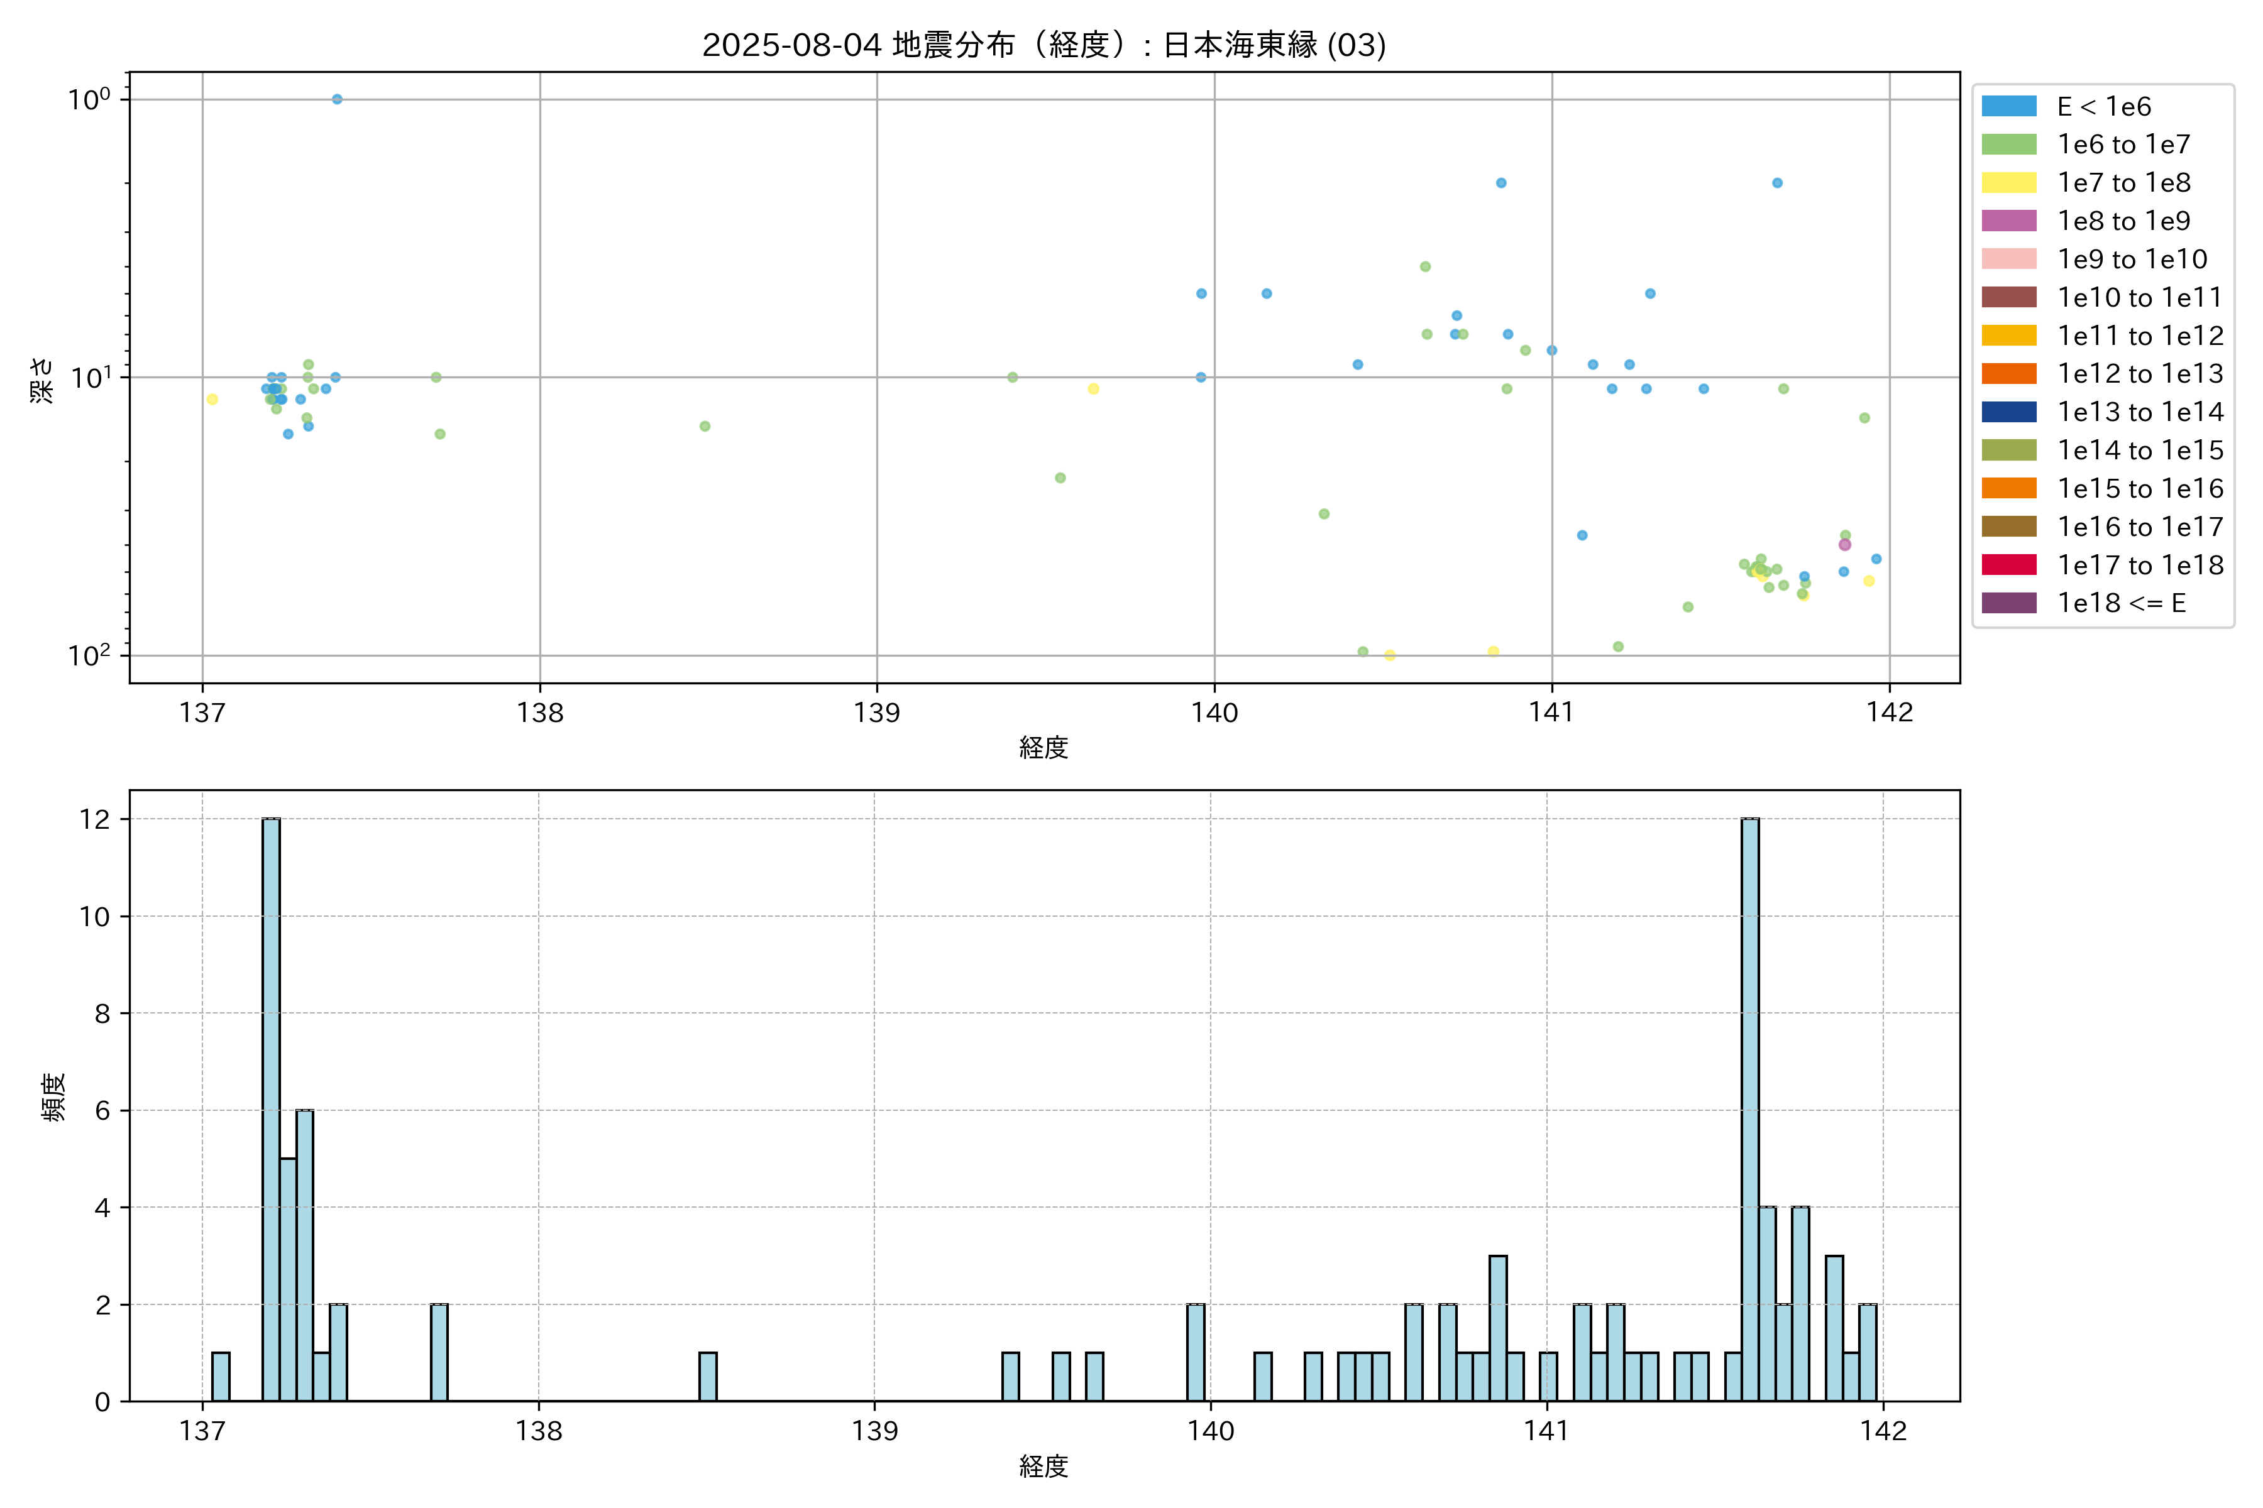Click the 1e11 to 1e12 legend label

tap(2140, 336)
